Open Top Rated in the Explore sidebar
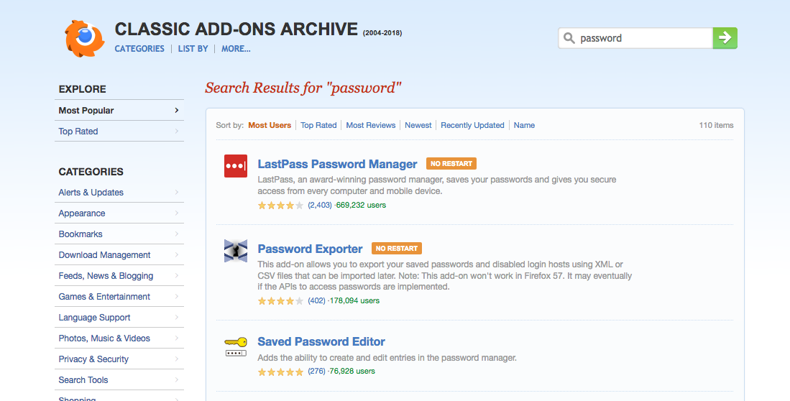790x401 pixels. [x=78, y=131]
